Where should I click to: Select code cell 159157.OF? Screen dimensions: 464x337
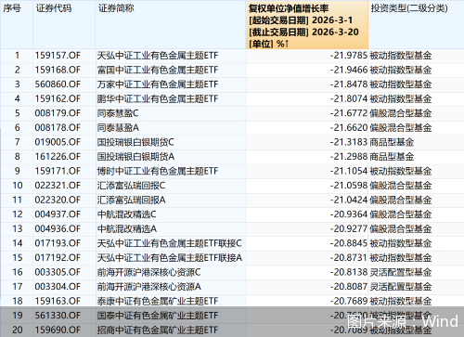click(x=58, y=56)
